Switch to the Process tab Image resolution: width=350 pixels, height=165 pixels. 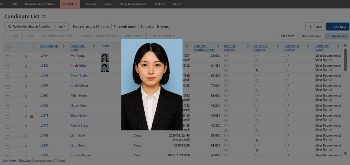(91, 4)
